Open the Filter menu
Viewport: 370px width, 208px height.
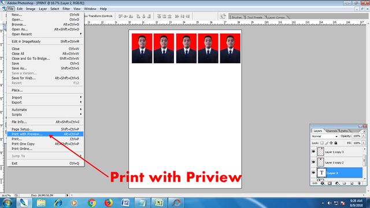tap(66, 9)
